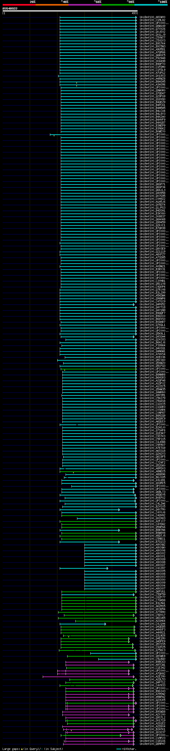Click the purple ~60% identity legend segment
Screen dimensions: 170x751
coord(85,5)
